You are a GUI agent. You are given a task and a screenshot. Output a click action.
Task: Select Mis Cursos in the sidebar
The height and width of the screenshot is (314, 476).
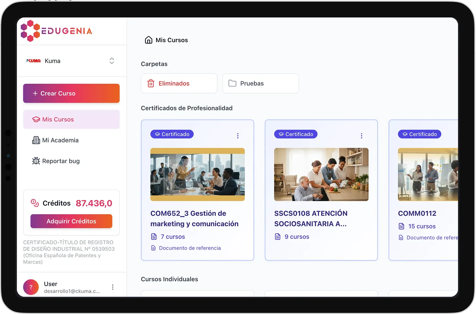tap(71, 119)
